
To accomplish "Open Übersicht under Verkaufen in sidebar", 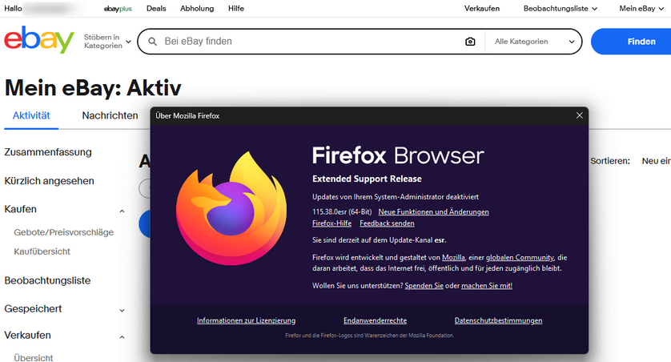I will (34, 358).
